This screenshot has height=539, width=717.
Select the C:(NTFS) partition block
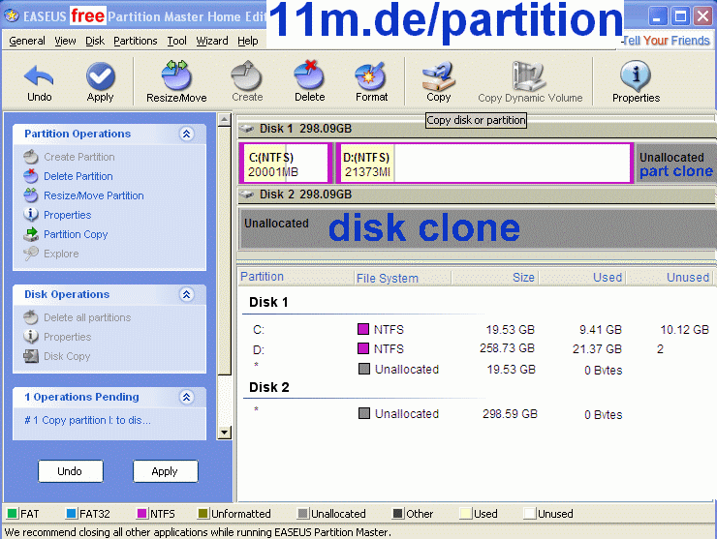(x=285, y=164)
